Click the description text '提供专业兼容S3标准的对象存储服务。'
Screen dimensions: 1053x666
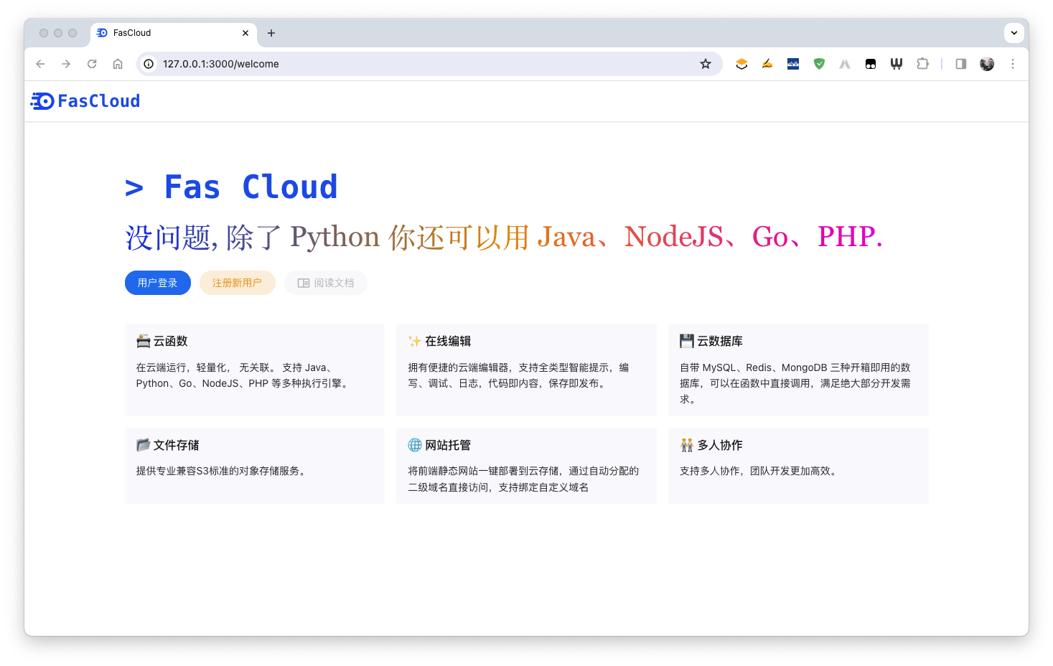pos(223,471)
